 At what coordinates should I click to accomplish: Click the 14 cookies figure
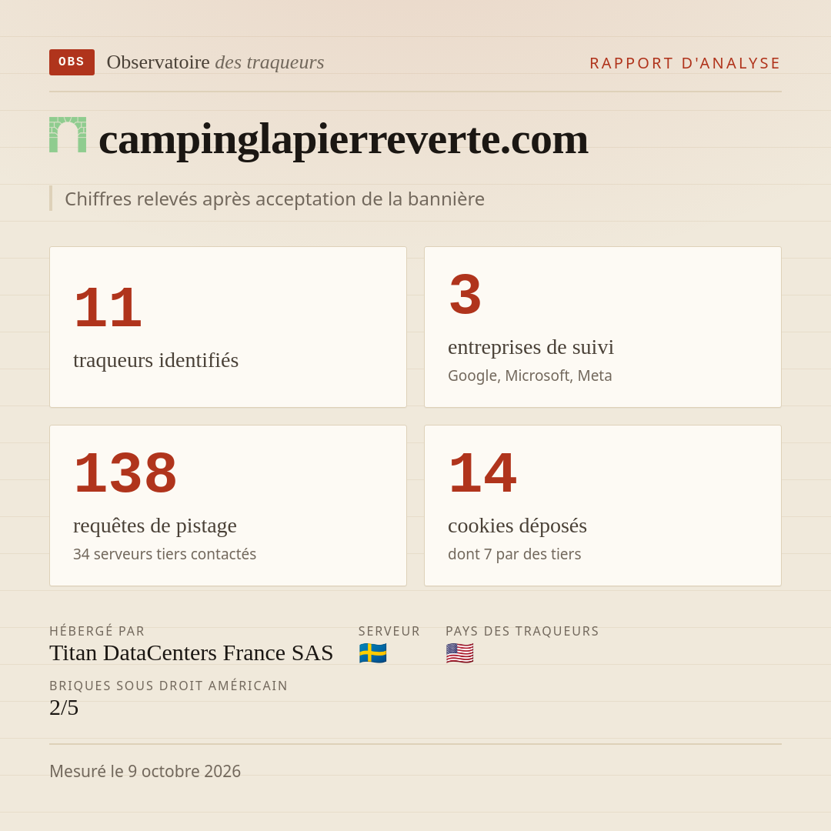point(482,473)
